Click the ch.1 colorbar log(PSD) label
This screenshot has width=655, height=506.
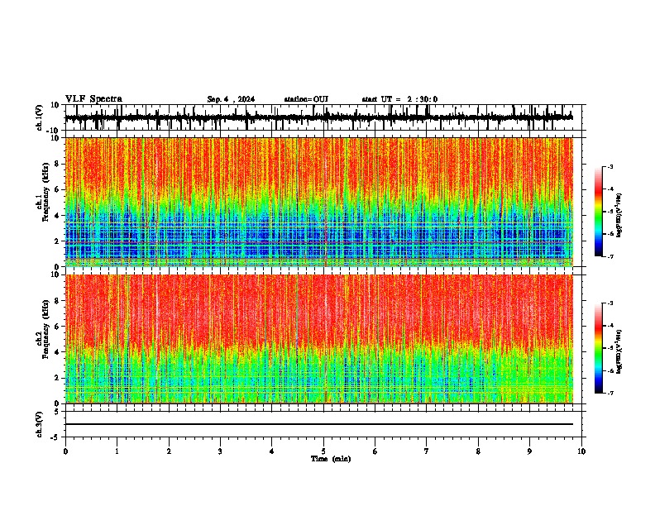point(619,215)
